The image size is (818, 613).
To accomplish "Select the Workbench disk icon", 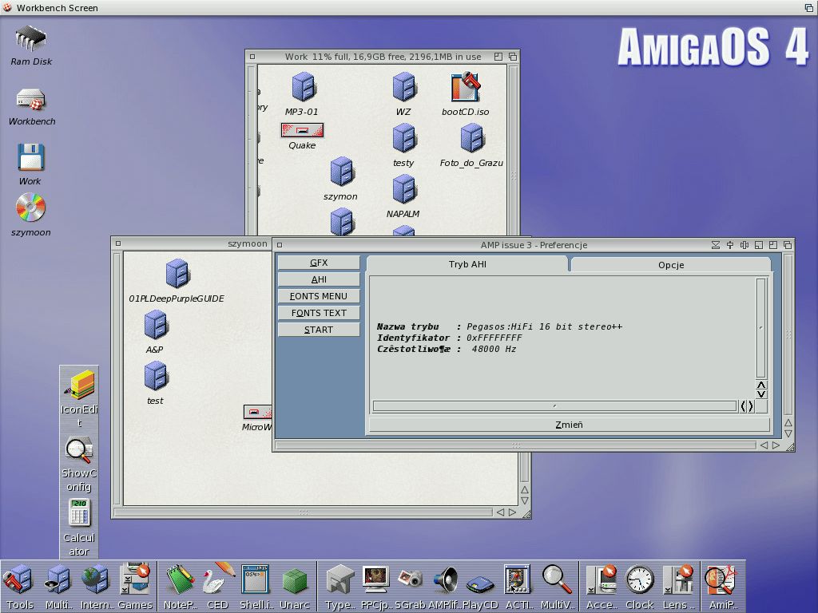I will (x=31, y=106).
